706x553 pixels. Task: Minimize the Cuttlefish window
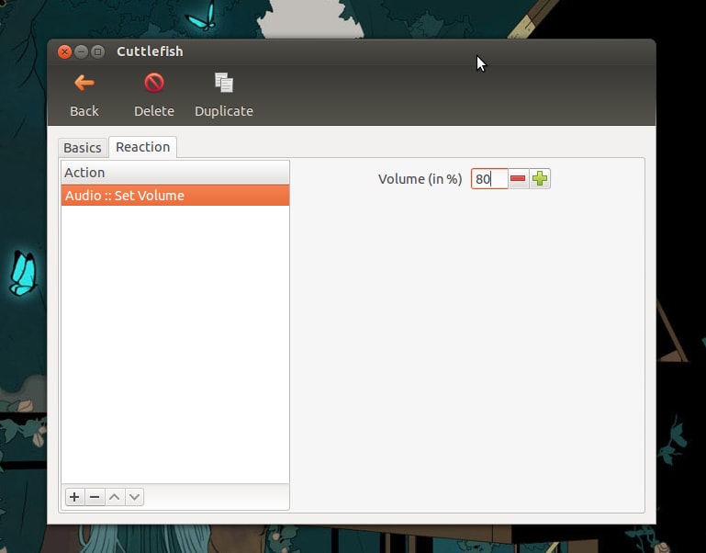(81, 51)
